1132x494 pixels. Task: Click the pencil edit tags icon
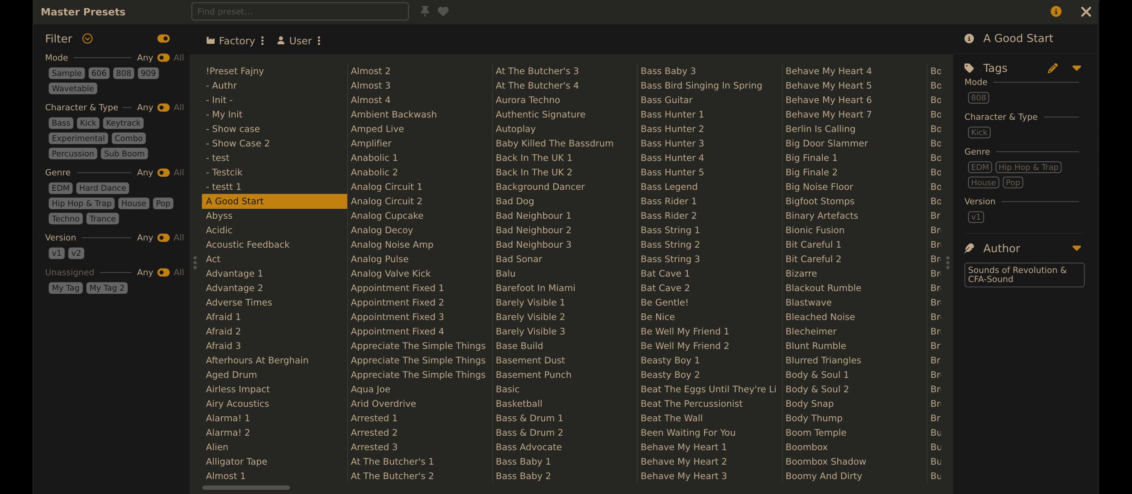point(1053,68)
